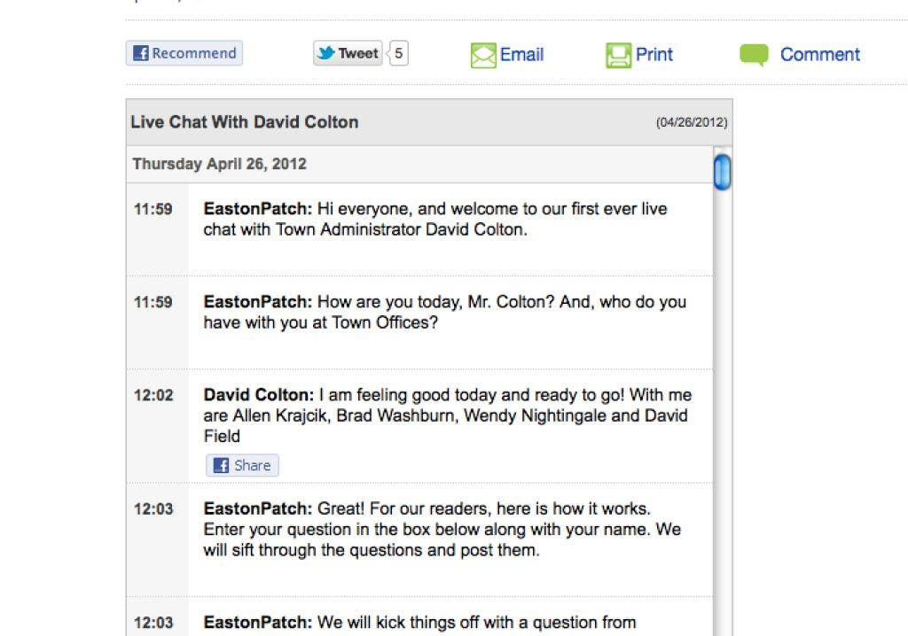
Task: Click the chat scrollbar track below thumb
Action: point(723,399)
